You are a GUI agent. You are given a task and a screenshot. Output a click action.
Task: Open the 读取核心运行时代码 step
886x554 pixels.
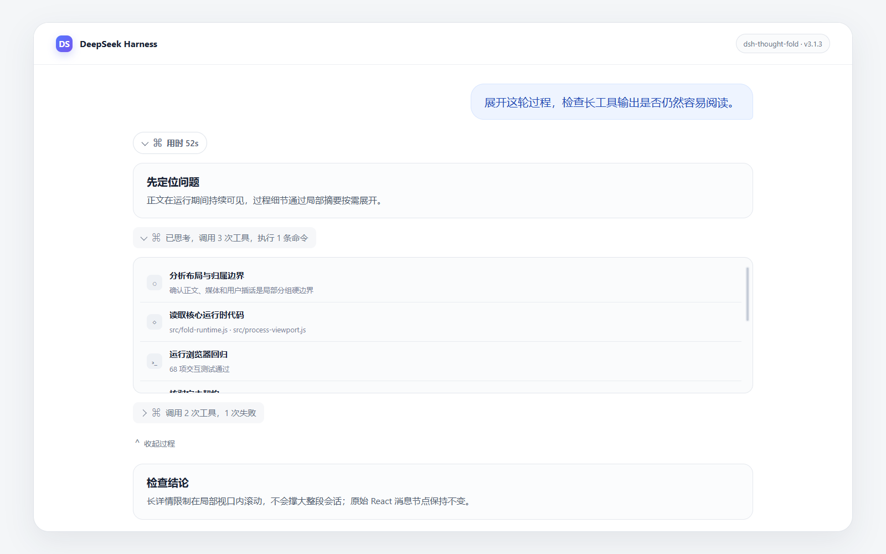[441, 322]
